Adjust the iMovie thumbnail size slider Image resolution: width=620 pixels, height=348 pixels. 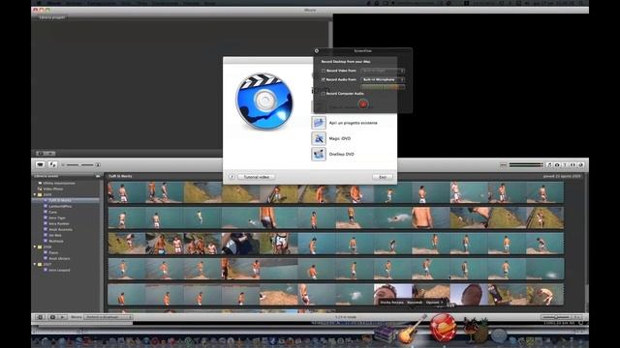click(x=80, y=164)
